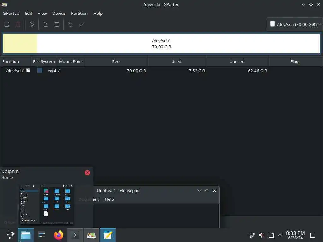The width and height of the screenshot is (323, 242).
Task: Open the Konsole terminal taskbar icon
Action: [75, 235]
